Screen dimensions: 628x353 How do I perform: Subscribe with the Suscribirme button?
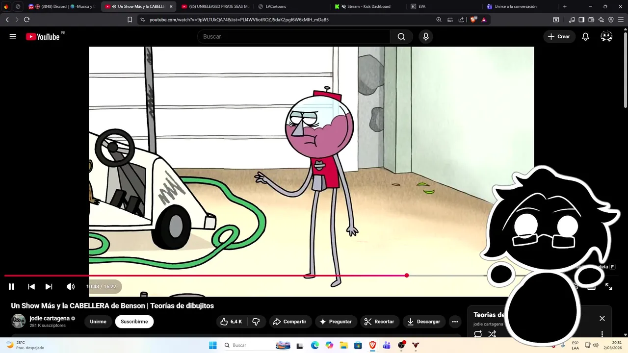click(134, 322)
